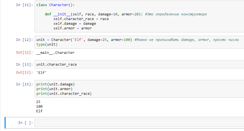Click the __main__.Character output text
Screen dimensions: 244x131
pyautogui.click(x=55, y=53)
